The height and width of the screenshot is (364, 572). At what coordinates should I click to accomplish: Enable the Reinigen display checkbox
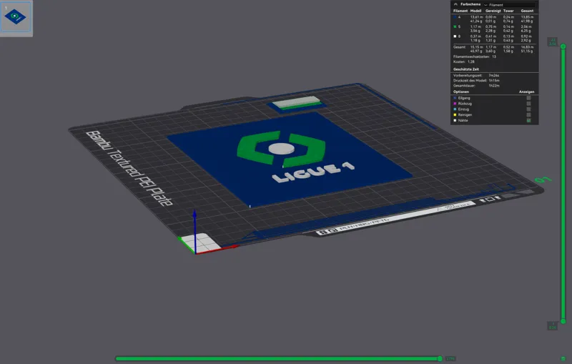[528, 115]
